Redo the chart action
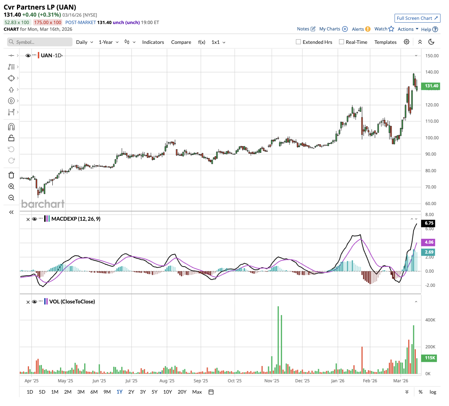449x406 pixels. coord(11,161)
